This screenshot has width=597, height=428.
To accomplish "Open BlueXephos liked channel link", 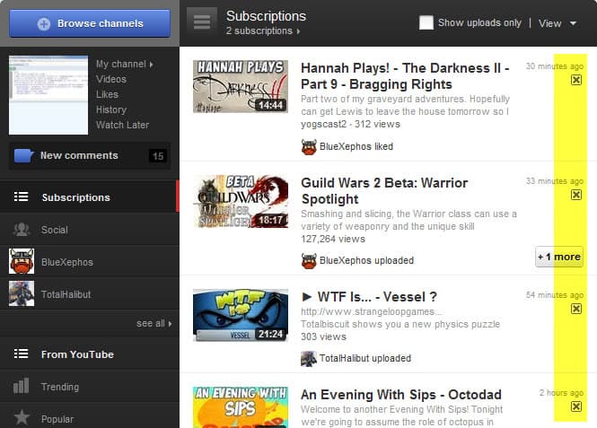I will click(356, 146).
